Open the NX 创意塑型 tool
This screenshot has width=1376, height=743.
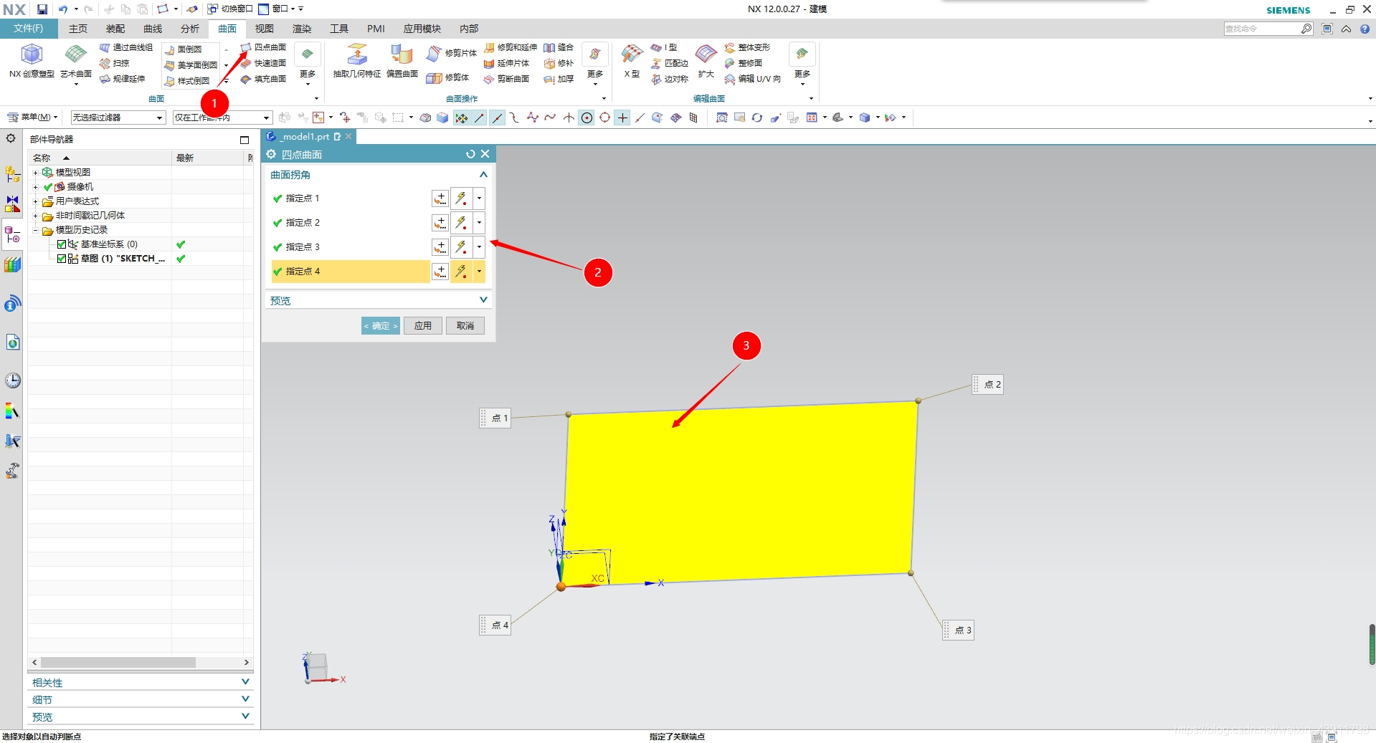coord(32,62)
